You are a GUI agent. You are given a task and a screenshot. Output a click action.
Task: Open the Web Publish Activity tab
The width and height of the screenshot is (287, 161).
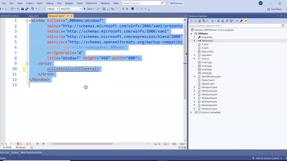click(31, 153)
